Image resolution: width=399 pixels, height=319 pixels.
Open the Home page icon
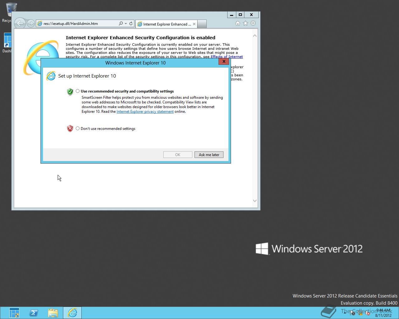238,23
